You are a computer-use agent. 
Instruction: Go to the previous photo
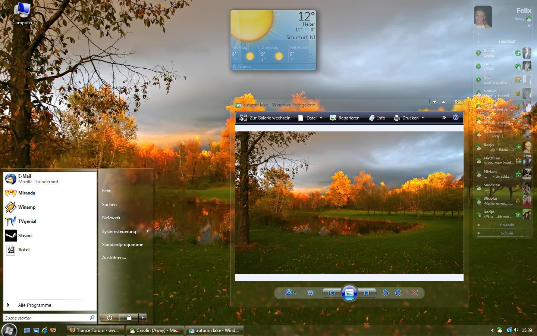[x=331, y=293]
